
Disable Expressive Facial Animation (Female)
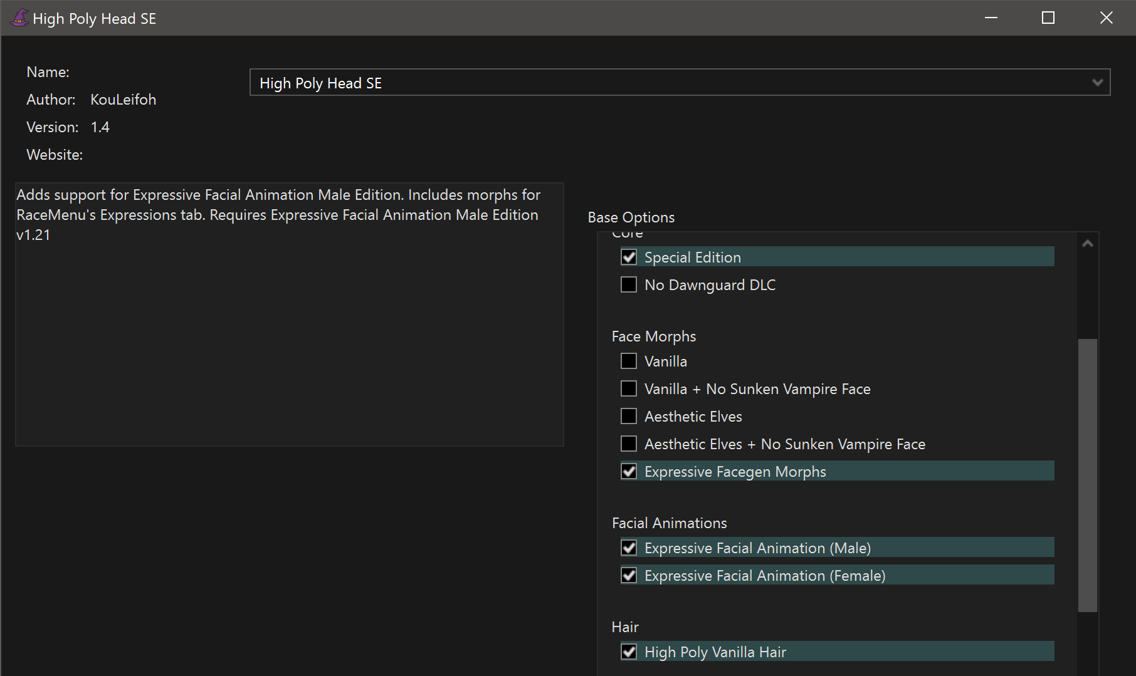(x=629, y=576)
